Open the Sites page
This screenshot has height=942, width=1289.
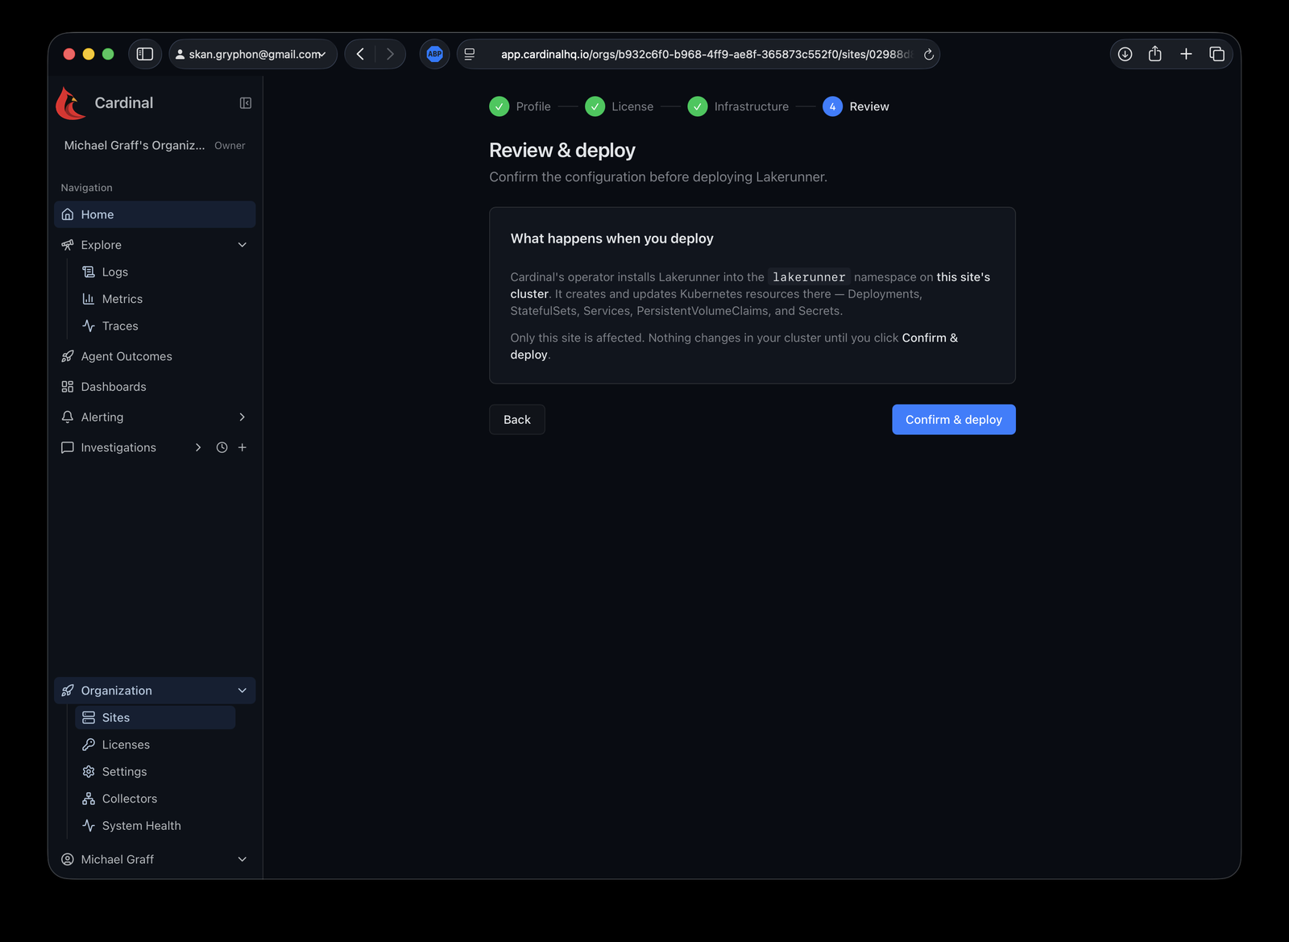coord(155,717)
